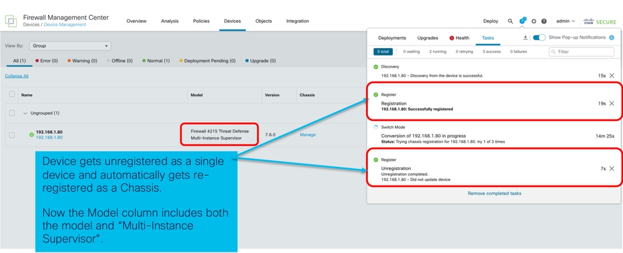Filter devices by Deployment Pending (0)

coord(208,61)
